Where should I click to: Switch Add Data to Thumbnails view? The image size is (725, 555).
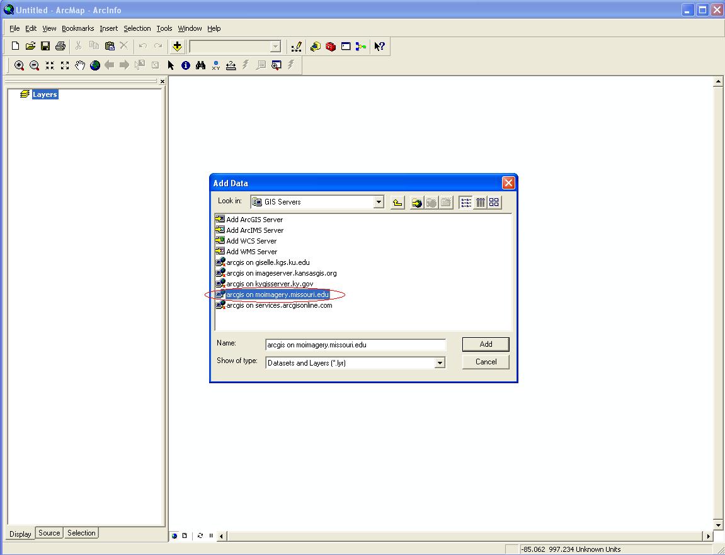click(494, 202)
